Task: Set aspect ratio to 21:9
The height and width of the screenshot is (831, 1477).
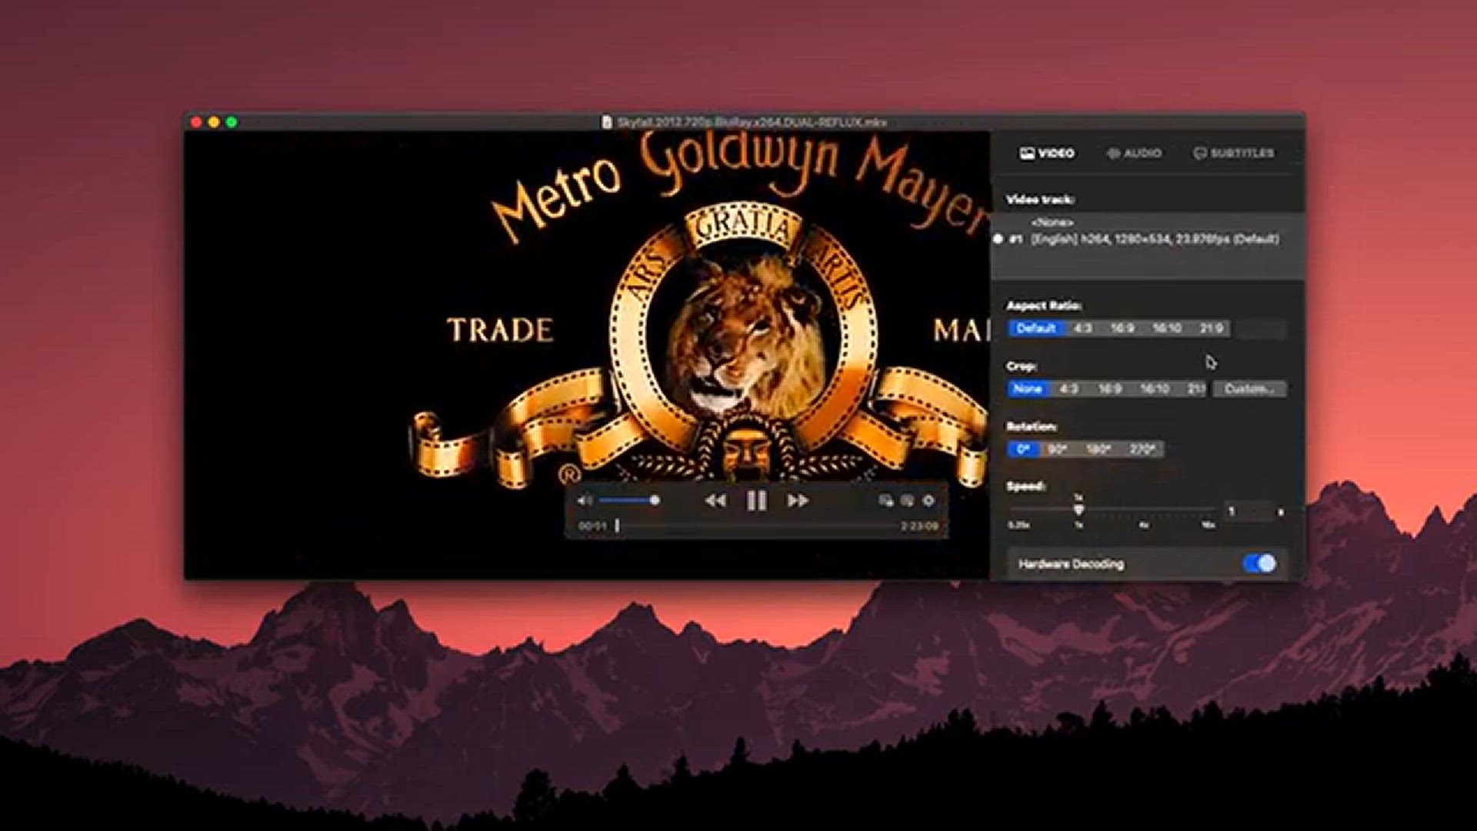Action: (x=1211, y=329)
